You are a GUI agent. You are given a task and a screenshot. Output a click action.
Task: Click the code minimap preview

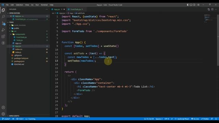point(208,18)
